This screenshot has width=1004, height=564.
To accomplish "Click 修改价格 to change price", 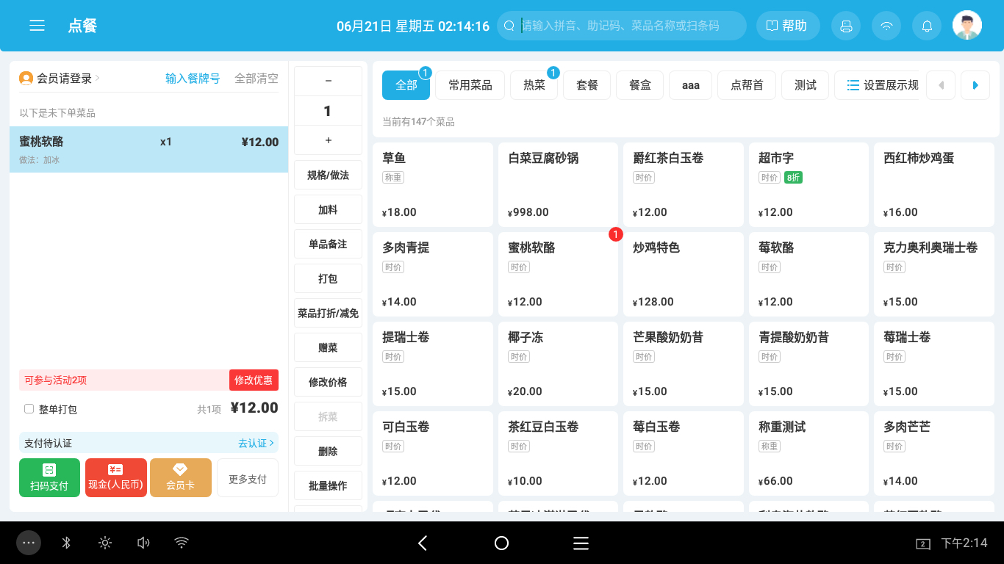I will click(328, 382).
